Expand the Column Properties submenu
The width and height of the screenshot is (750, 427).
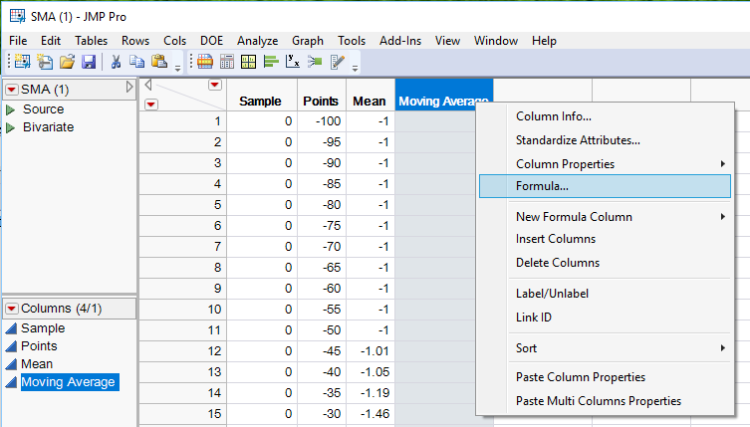tap(605, 164)
